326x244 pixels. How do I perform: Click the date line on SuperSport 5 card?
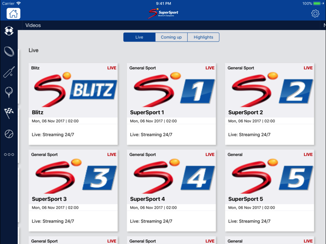[x=251, y=208]
